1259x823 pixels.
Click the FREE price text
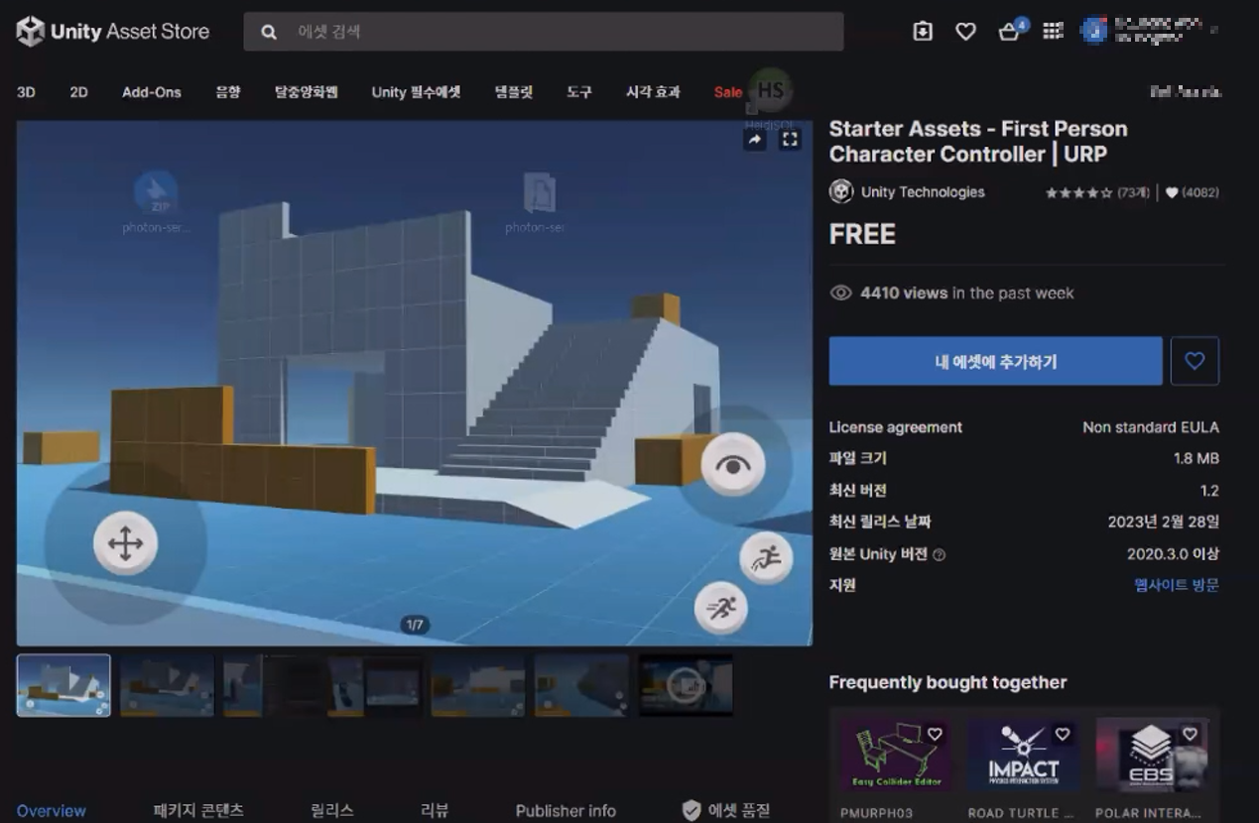pos(862,234)
